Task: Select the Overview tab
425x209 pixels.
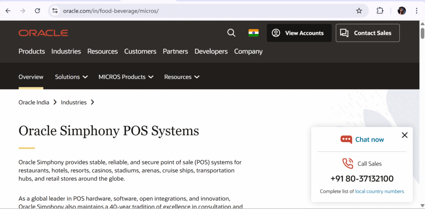Action: (x=31, y=77)
